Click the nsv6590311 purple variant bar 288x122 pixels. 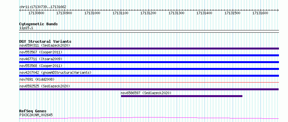click(149, 49)
